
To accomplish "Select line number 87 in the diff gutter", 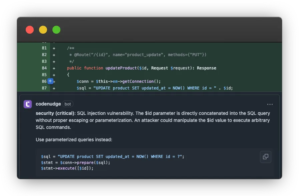I will click(x=45, y=88).
